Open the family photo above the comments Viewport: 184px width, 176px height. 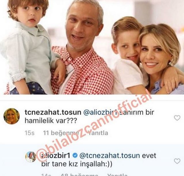[92, 47]
